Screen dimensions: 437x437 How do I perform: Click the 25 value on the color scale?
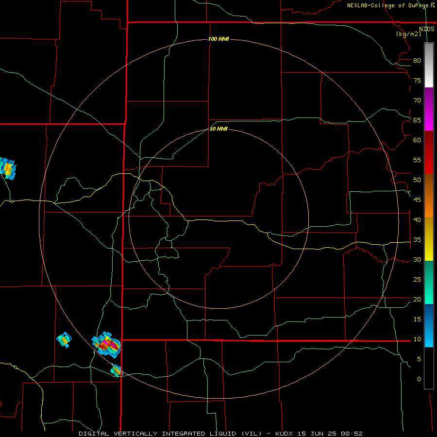tap(417, 280)
